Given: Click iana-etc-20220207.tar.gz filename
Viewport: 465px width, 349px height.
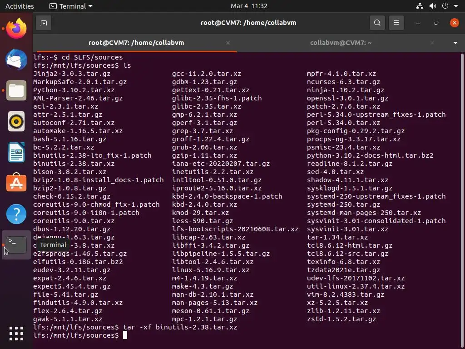Looking at the screenshot, I should coord(221,164).
